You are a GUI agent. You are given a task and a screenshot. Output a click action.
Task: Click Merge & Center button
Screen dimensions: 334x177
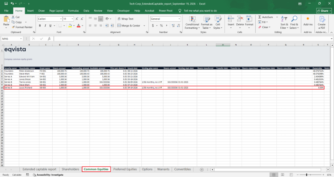pos(129,25)
